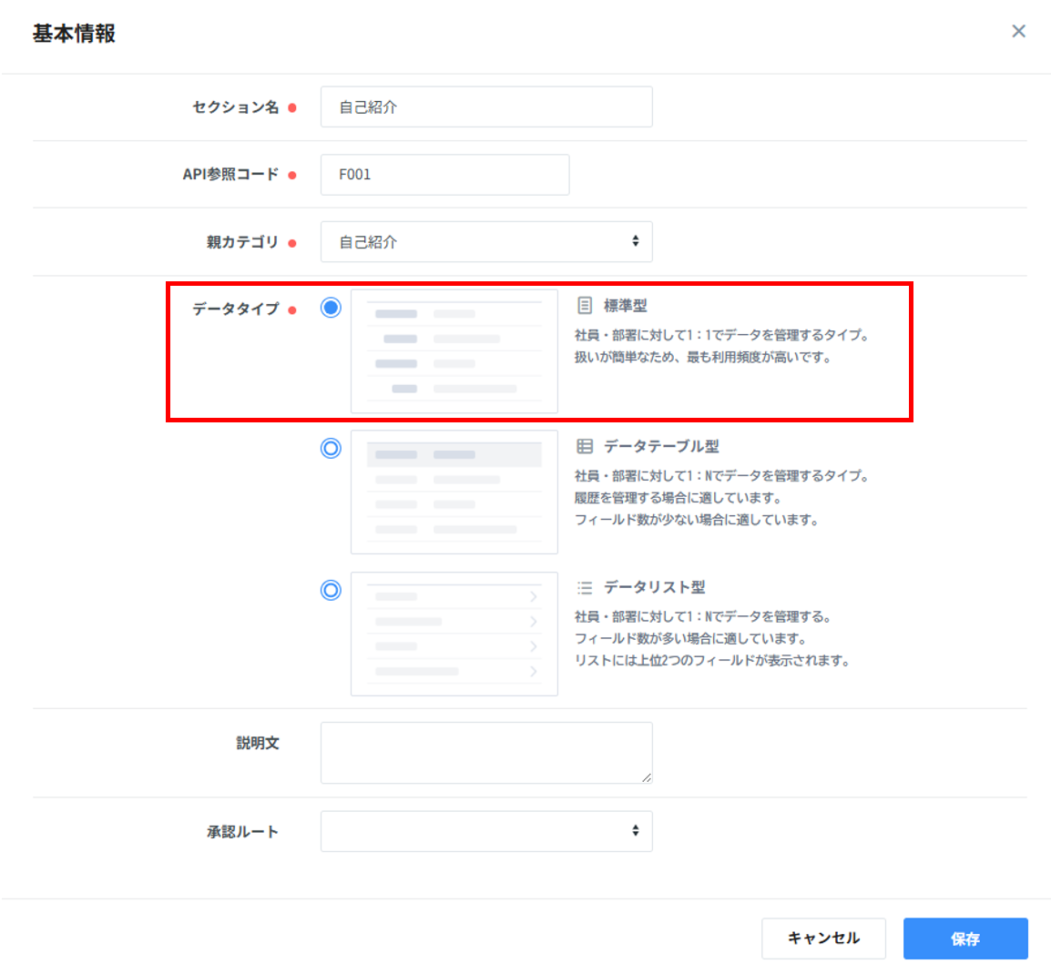Click the 保存 button
The width and height of the screenshot is (1051, 964).
point(965,939)
